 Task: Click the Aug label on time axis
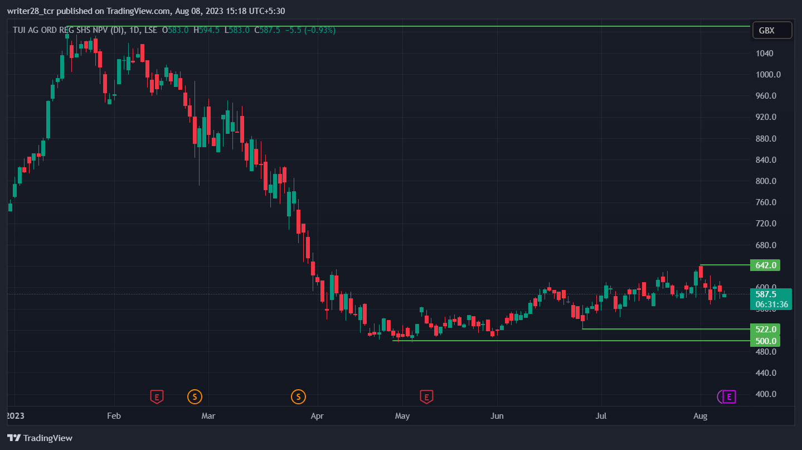701,416
